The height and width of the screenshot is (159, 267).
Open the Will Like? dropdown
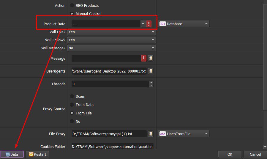pos(112,32)
